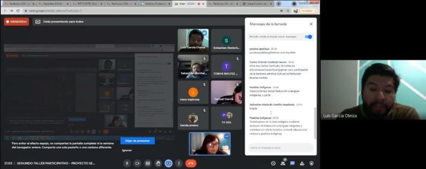Open the chat panel icon
Screen dimensions: 426x169
click(292, 163)
